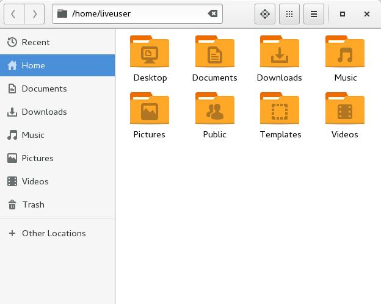Viewport: 381px width, 304px height.
Task: Open Documents from the sidebar
Action: [57, 89]
